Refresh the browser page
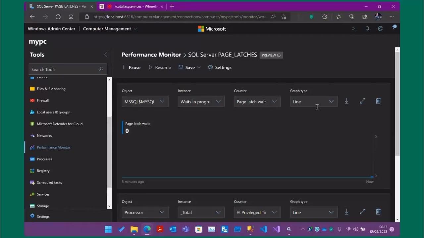424x238 pixels. (x=58, y=17)
